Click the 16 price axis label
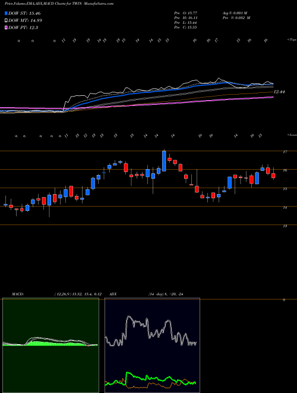The width and height of the screenshot is (297, 393). [285, 170]
